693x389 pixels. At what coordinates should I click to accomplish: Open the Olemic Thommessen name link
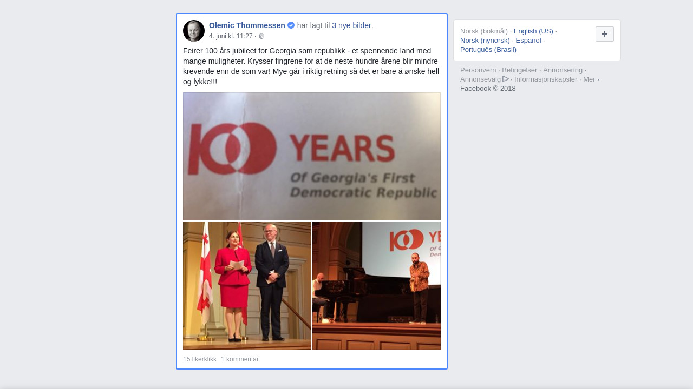(x=247, y=25)
